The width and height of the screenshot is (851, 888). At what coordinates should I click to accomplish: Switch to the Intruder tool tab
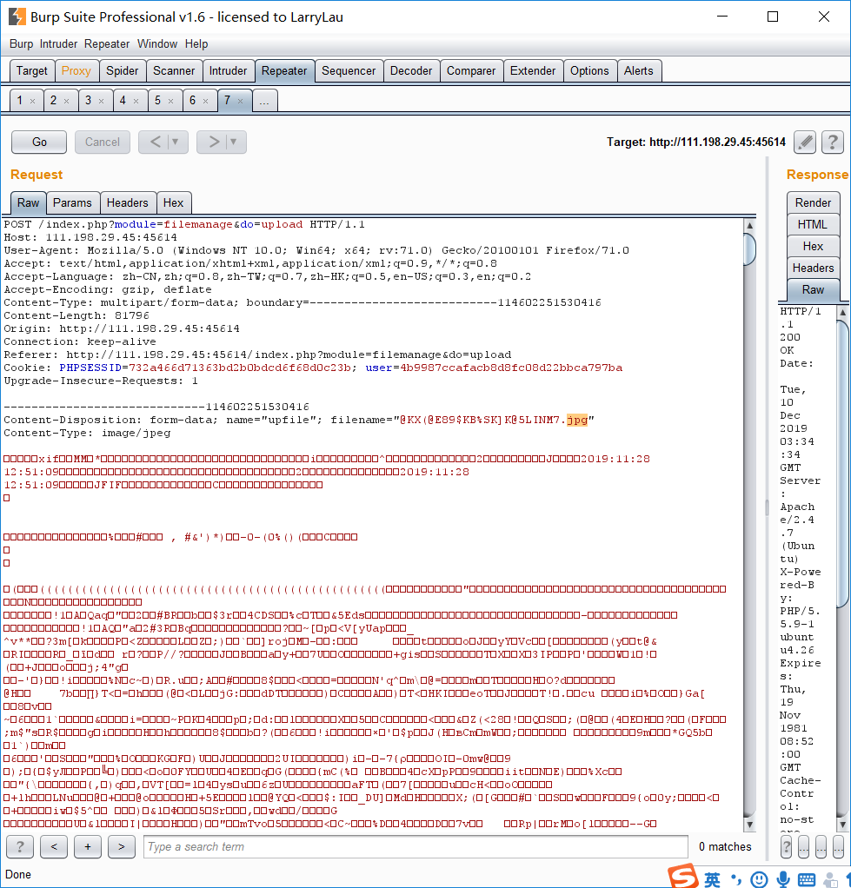point(228,71)
